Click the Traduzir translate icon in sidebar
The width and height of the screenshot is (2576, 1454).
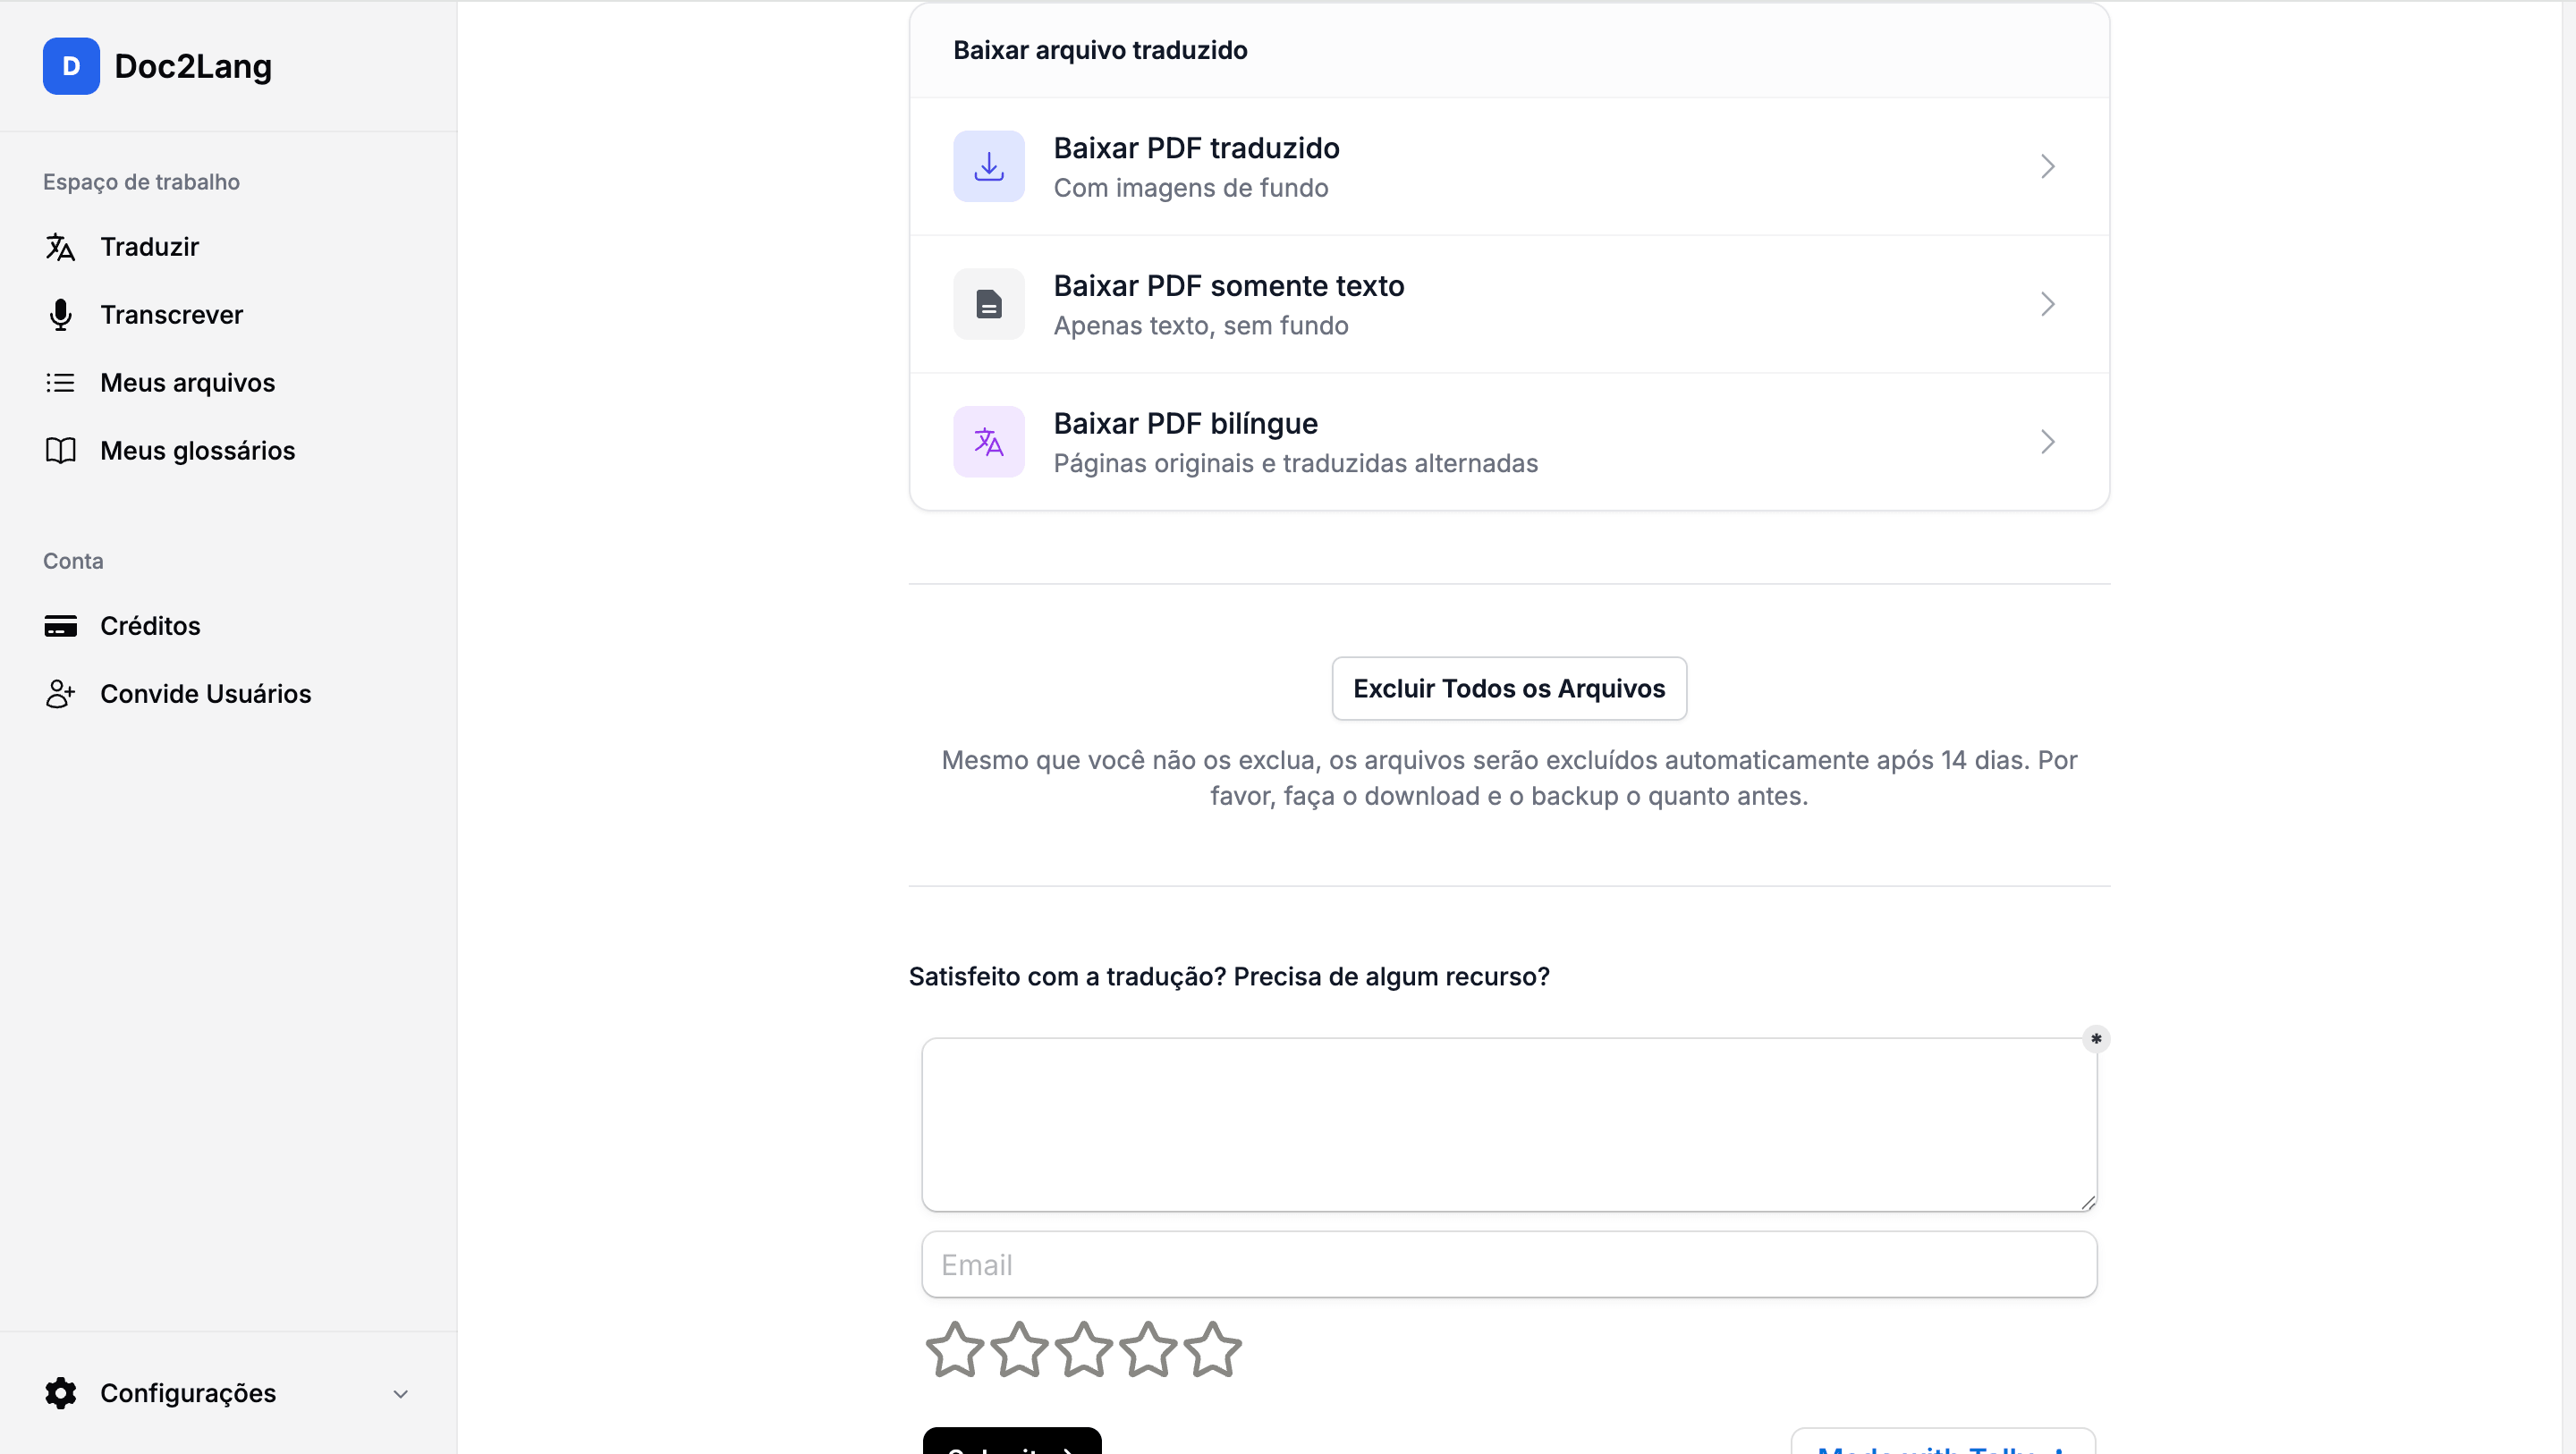tap(61, 247)
